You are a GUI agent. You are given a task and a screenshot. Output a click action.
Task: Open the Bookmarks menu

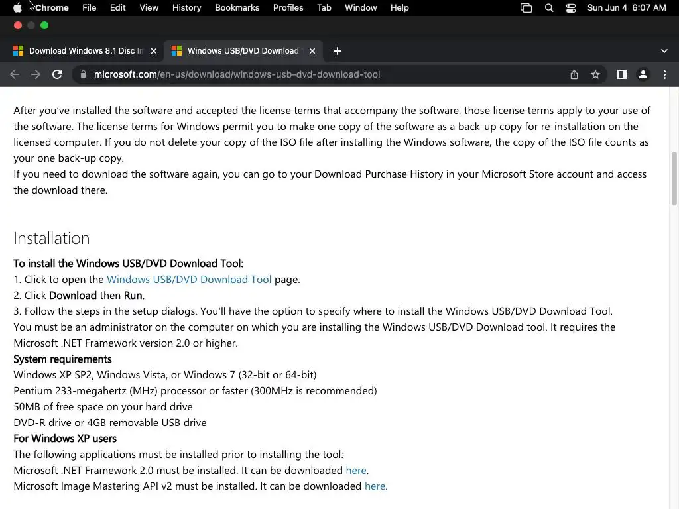pyautogui.click(x=237, y=7)
